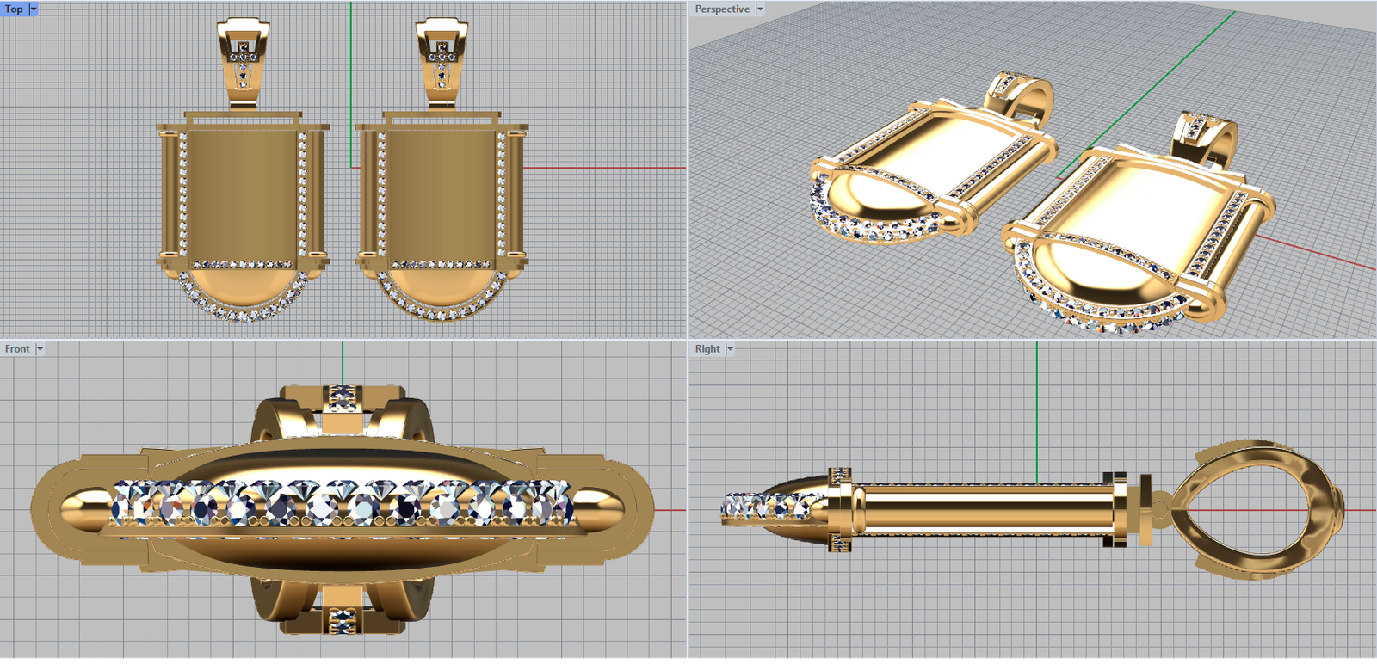Screen dimensions: 1377x664
Task: Expand the Right viewport dropdown arrow
Action: (x=731, y=349)
